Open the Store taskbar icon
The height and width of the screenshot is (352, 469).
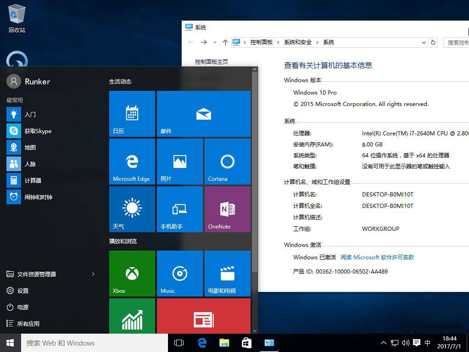[246, 343]
